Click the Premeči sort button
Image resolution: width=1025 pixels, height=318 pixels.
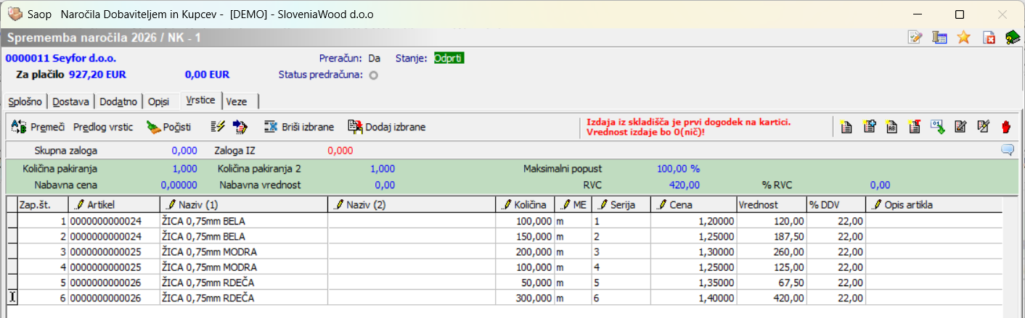[x=38, y=127]
